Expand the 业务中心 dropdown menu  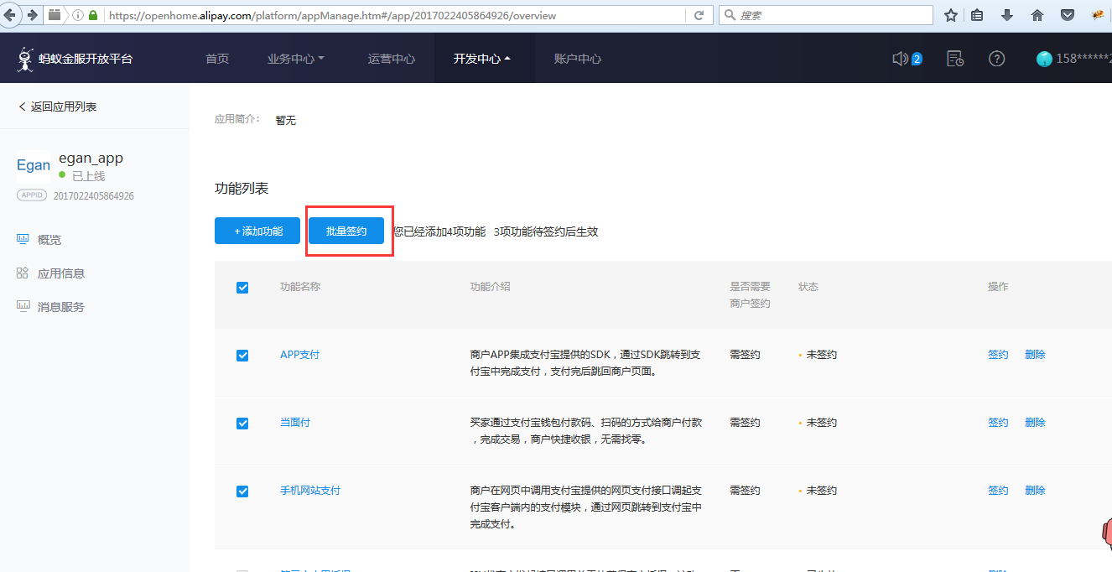[296, 59]
